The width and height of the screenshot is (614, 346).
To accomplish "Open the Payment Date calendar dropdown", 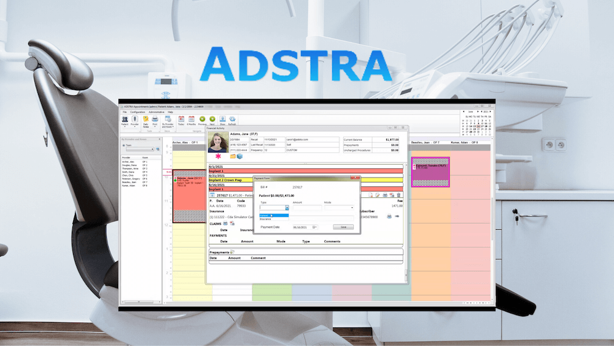I will pyautogui.click(x=315, y=227).
